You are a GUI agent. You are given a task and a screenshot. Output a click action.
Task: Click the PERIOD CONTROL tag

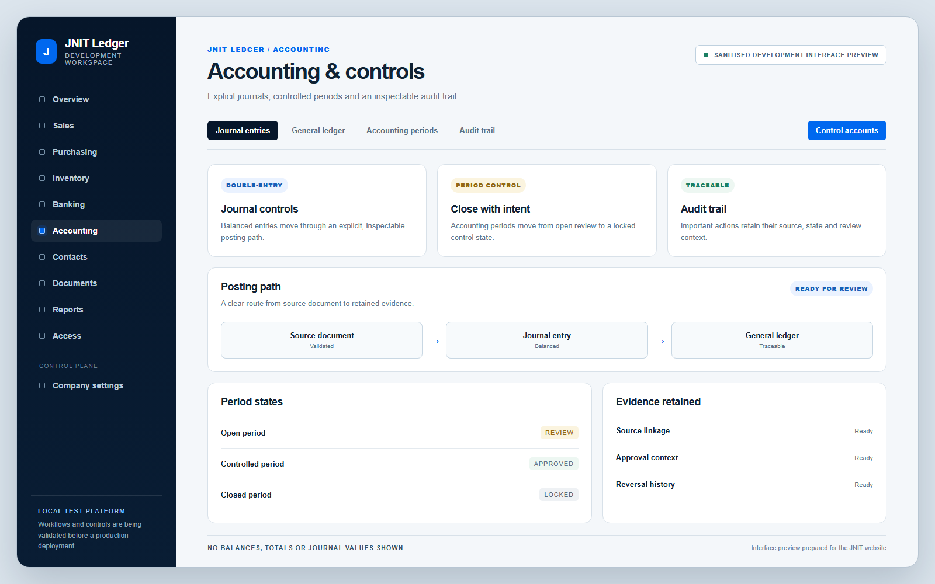click(488, 185)
